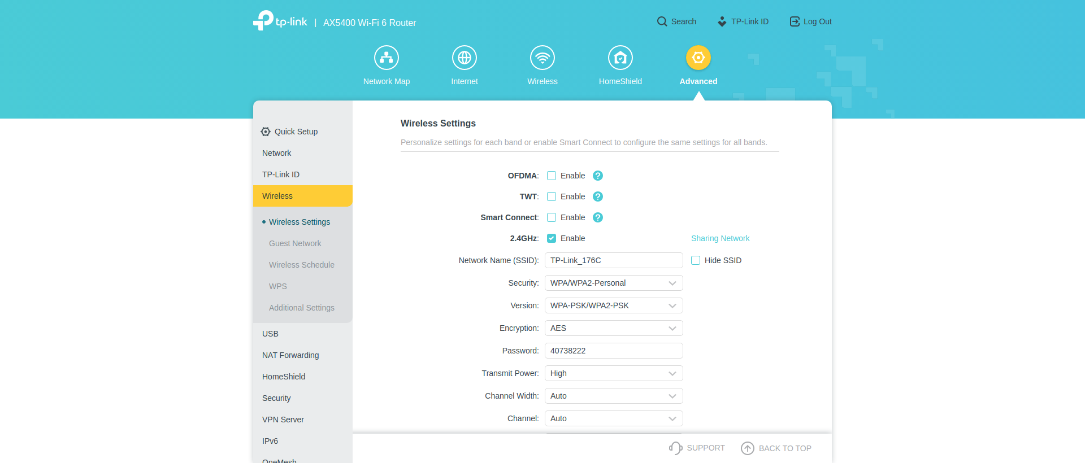Select NAT Forwarding in the sidebar
Screen dimensions: 1085x463
tap(290, 355)
